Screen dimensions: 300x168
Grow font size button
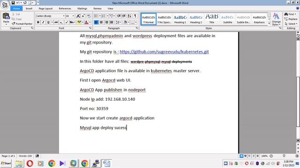click(78, 16)
